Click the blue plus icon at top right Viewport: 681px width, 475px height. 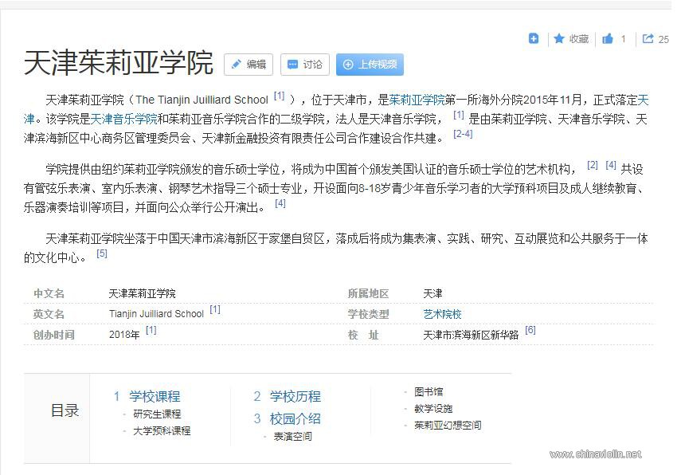click(534, 39)
